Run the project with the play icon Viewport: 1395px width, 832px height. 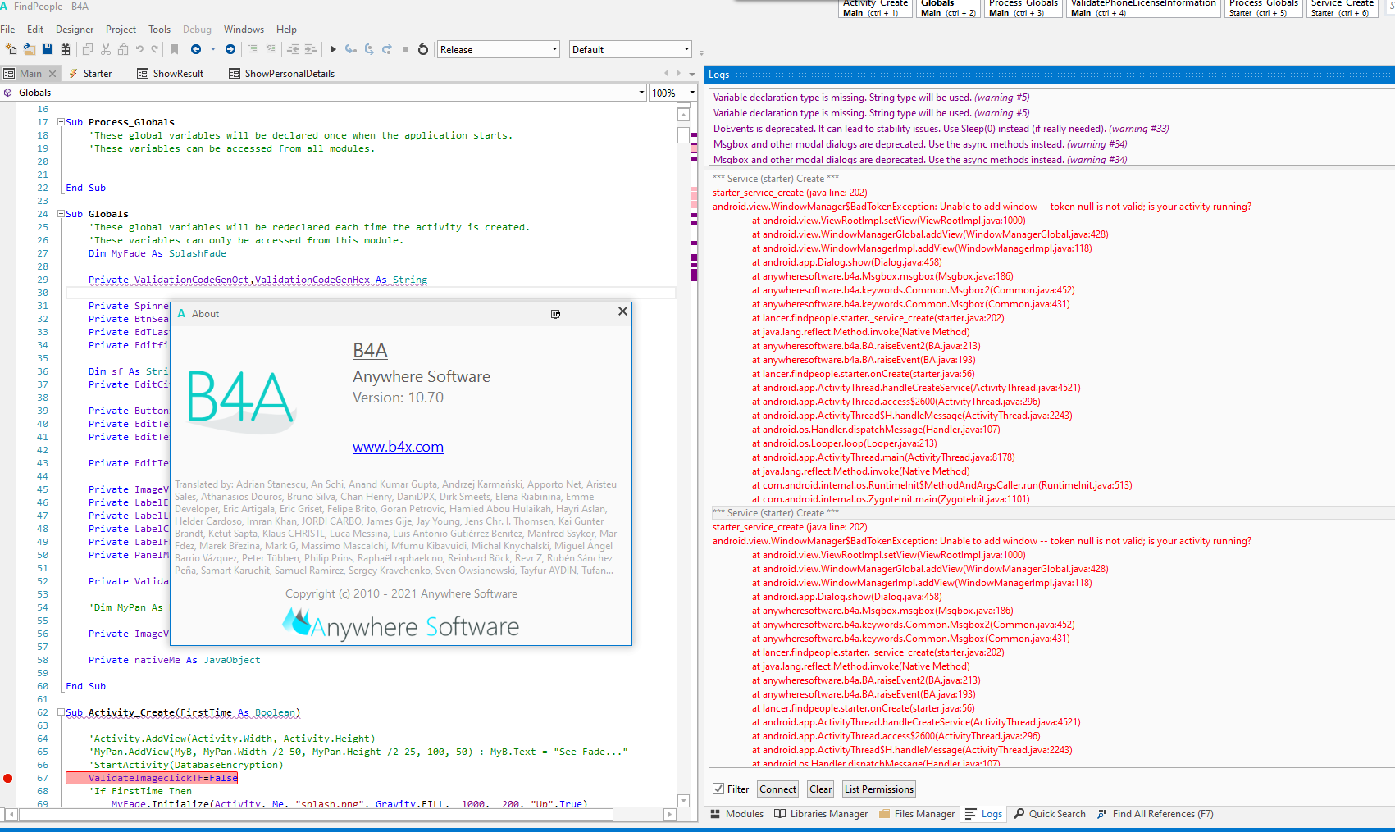pos(333,49)
